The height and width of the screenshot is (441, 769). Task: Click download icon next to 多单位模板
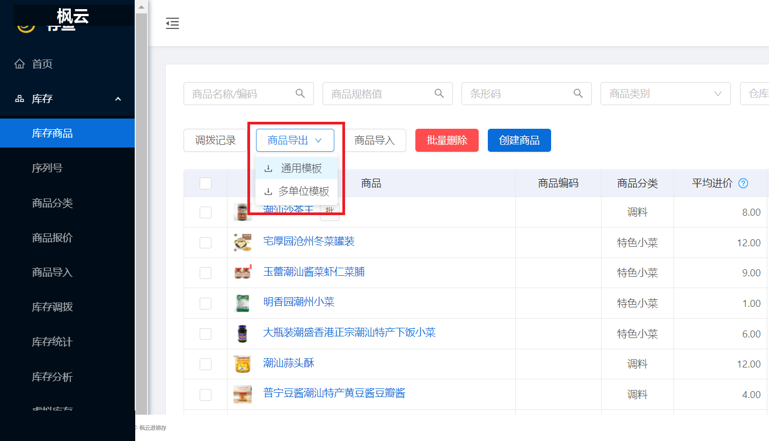click(268, 192)
